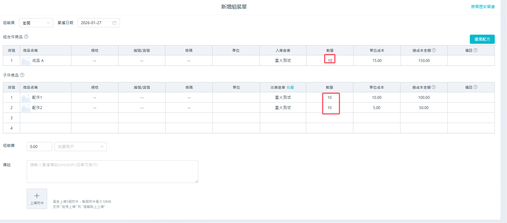Expand the 結算賬戶 dropdown
This screenshot has height=223, width=507.
pos(81,147)
